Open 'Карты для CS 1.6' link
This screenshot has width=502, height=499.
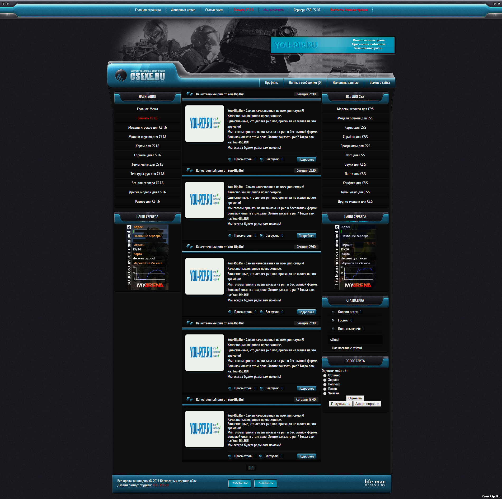147,146
